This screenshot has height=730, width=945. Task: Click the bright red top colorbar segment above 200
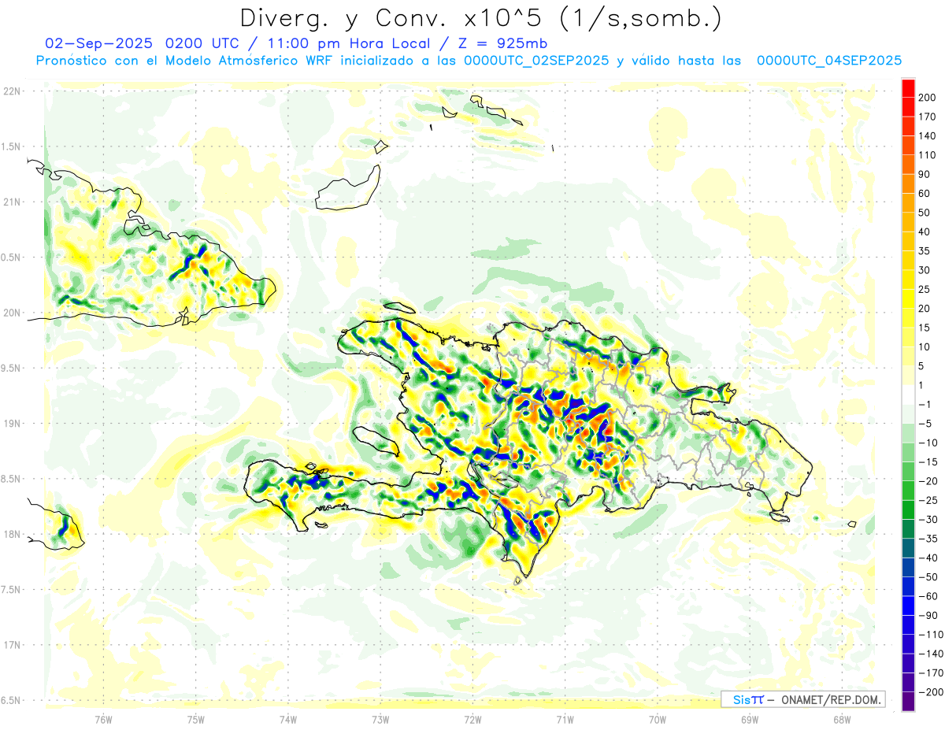coord(909,87)
